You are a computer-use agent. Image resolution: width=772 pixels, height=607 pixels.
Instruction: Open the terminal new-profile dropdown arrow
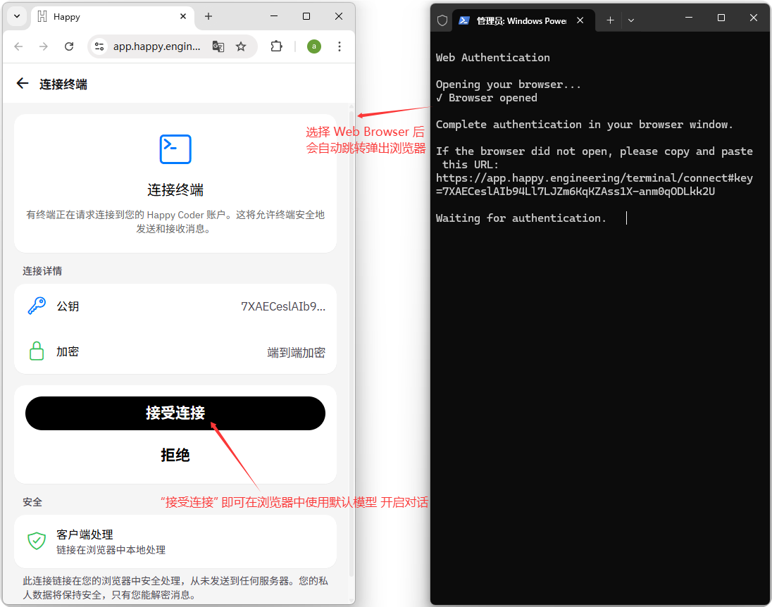pyautogui.click(x=631, y=20)
